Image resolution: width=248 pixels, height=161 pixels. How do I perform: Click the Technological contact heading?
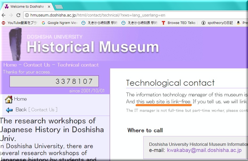[170, 83]
